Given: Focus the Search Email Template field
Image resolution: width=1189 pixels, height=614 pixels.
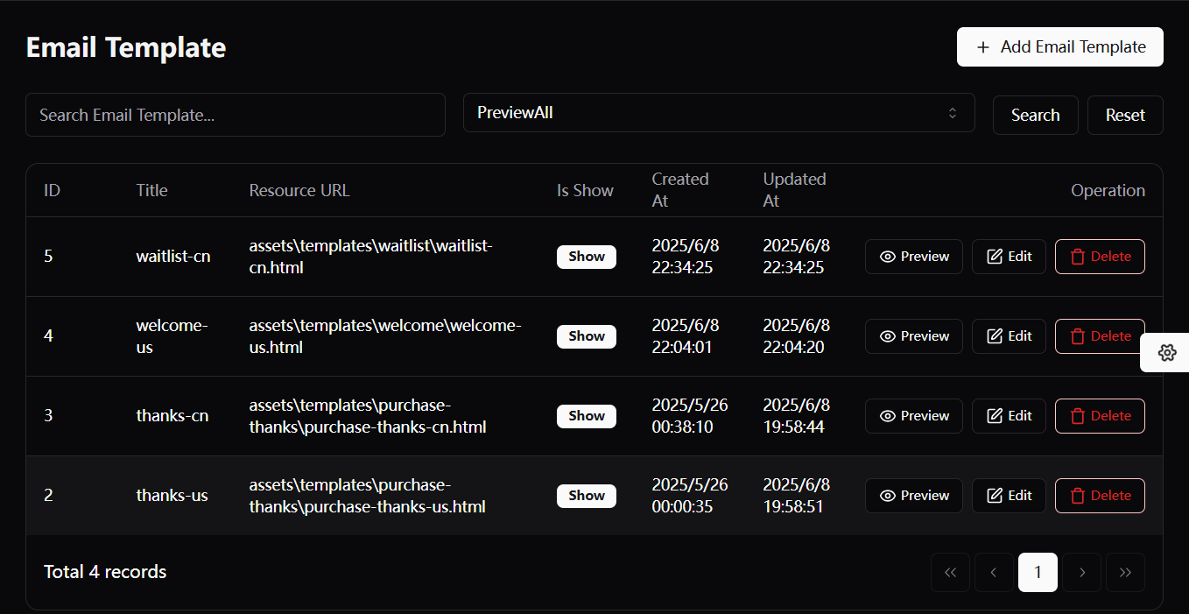Looking at the screenshot, I should 236,115.
